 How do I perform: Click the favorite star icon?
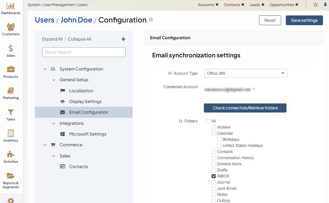[315, 5]
